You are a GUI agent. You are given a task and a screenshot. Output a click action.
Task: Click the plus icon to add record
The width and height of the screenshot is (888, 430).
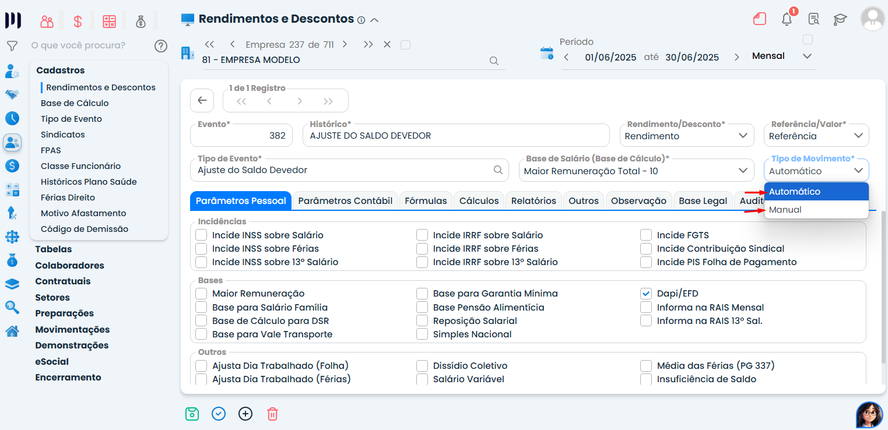tap(245, 414)
